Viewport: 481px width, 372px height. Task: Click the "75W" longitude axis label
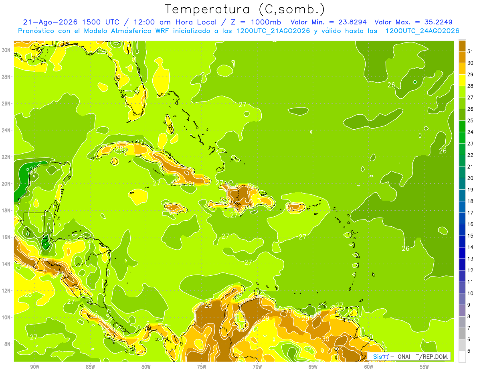tap(202, 367)
